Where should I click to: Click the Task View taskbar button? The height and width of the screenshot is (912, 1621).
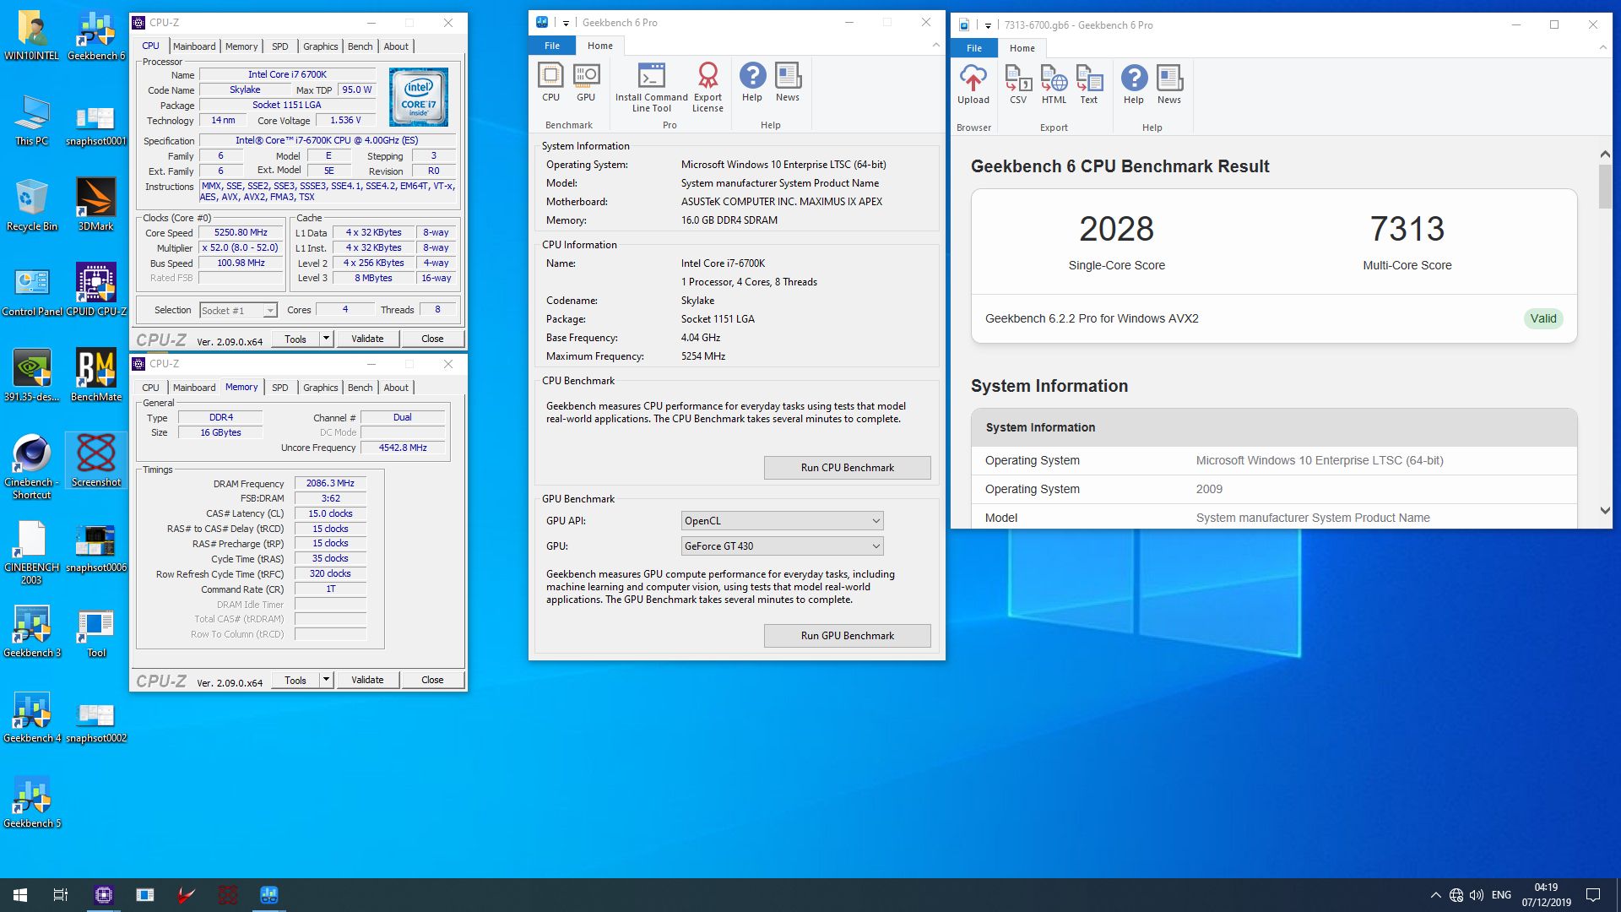(x=61, y=895)
